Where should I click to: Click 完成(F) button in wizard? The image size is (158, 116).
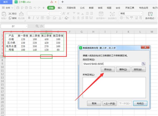click(x=140, y=103)
